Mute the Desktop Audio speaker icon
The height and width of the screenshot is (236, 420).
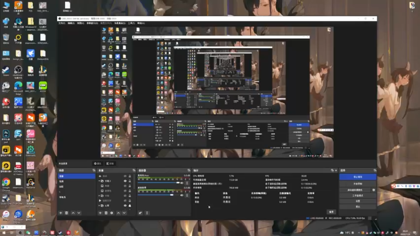click(x=182, y=195)
